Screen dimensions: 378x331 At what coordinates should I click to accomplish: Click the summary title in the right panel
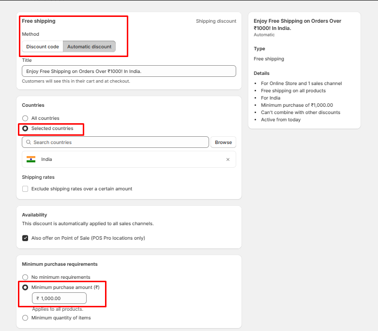pos(297,25)
